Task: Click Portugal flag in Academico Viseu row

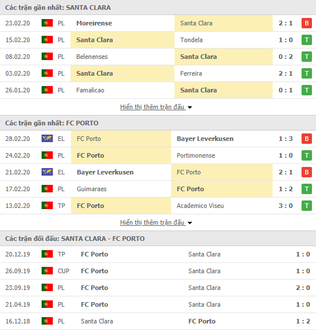Action: coord(47,206)
